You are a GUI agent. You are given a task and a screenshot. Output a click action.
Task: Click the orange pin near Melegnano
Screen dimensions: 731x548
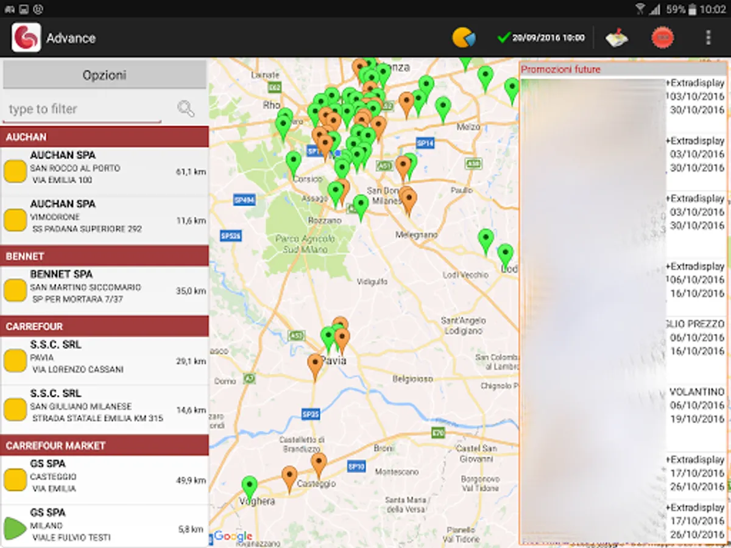point(409,202)
